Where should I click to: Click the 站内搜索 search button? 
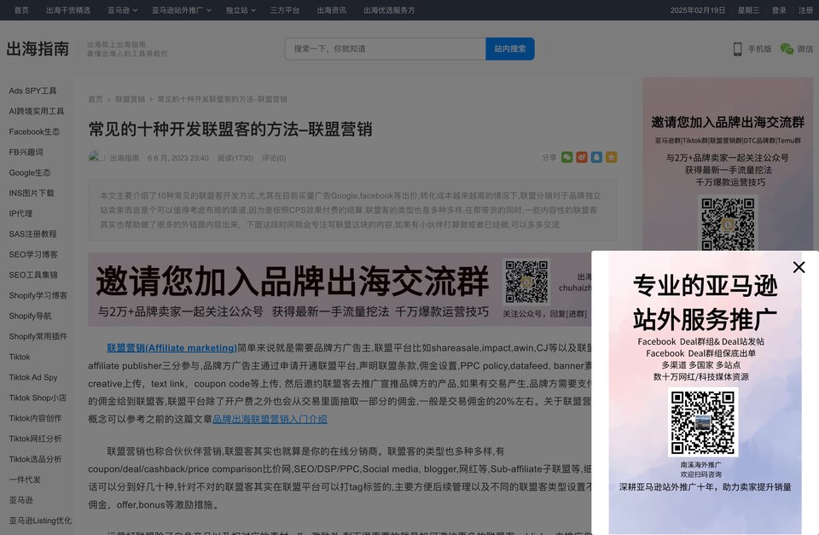[510, 49]
